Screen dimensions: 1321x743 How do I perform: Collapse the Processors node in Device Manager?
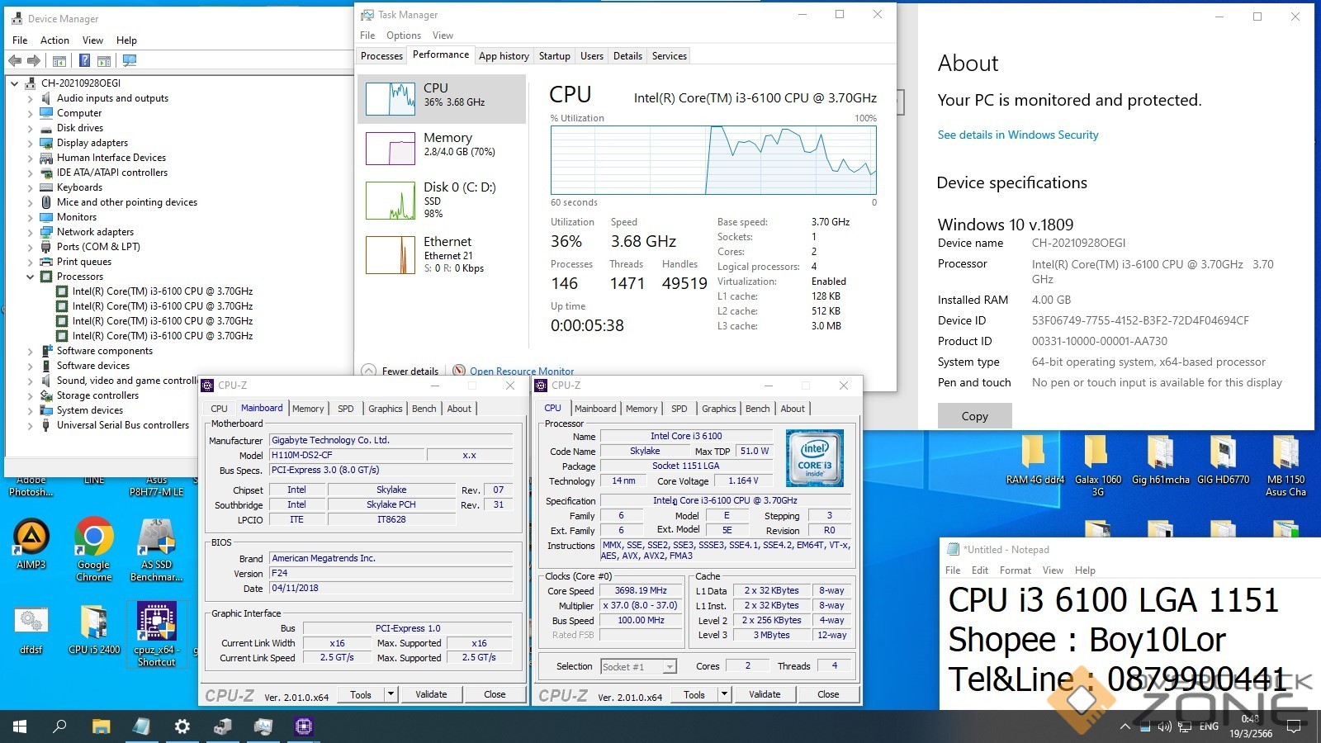tap(31, 277)
